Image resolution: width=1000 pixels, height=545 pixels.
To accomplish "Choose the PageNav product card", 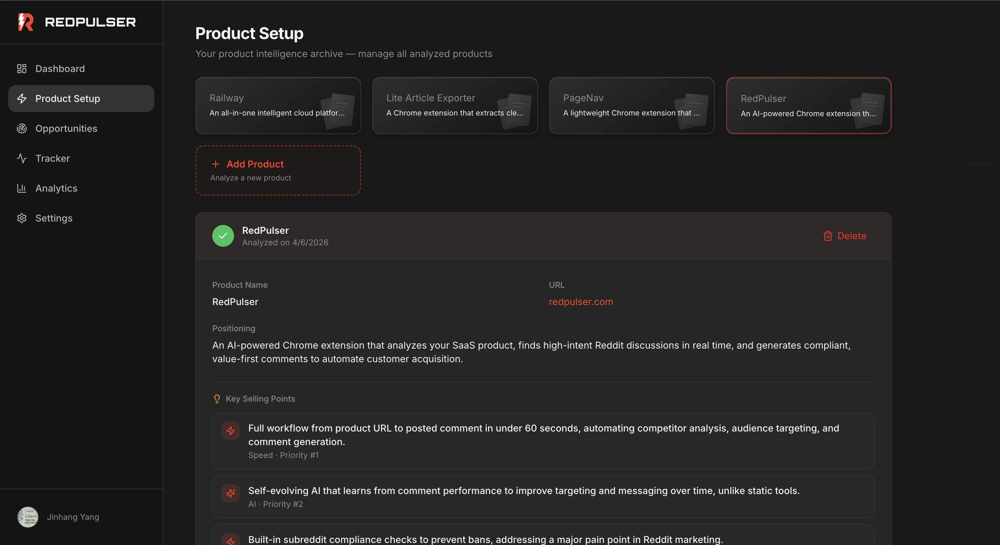I will 631,106.
